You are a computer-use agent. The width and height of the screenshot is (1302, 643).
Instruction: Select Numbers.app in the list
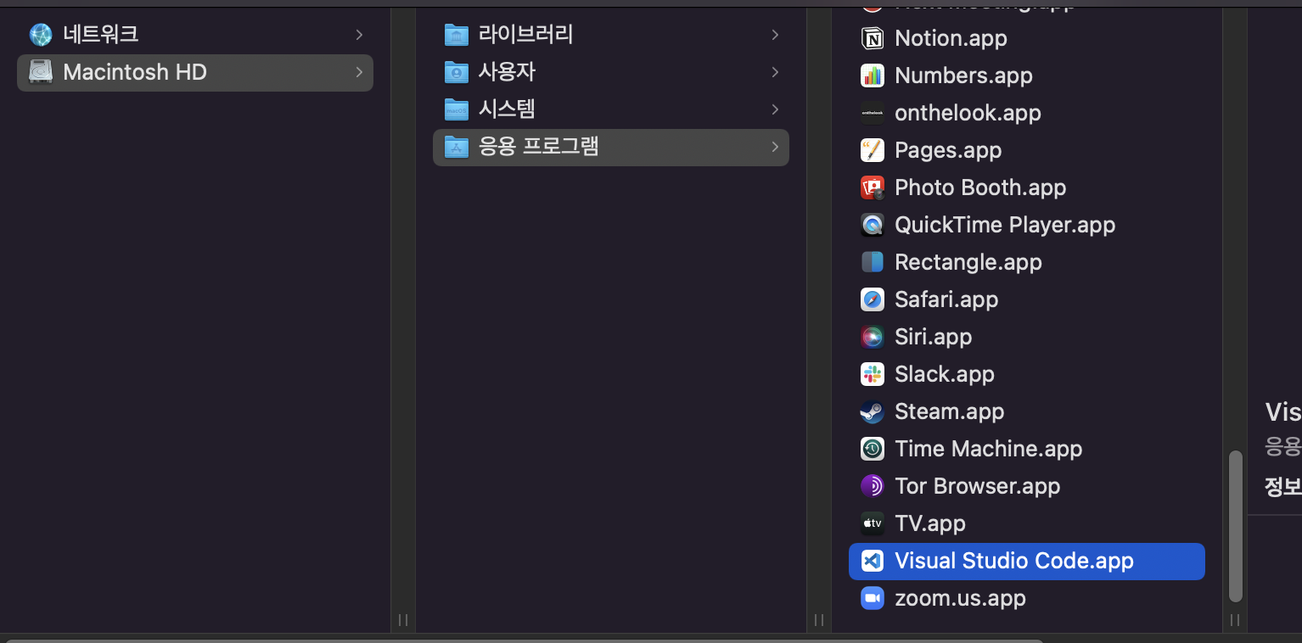(x=963, y=75)
